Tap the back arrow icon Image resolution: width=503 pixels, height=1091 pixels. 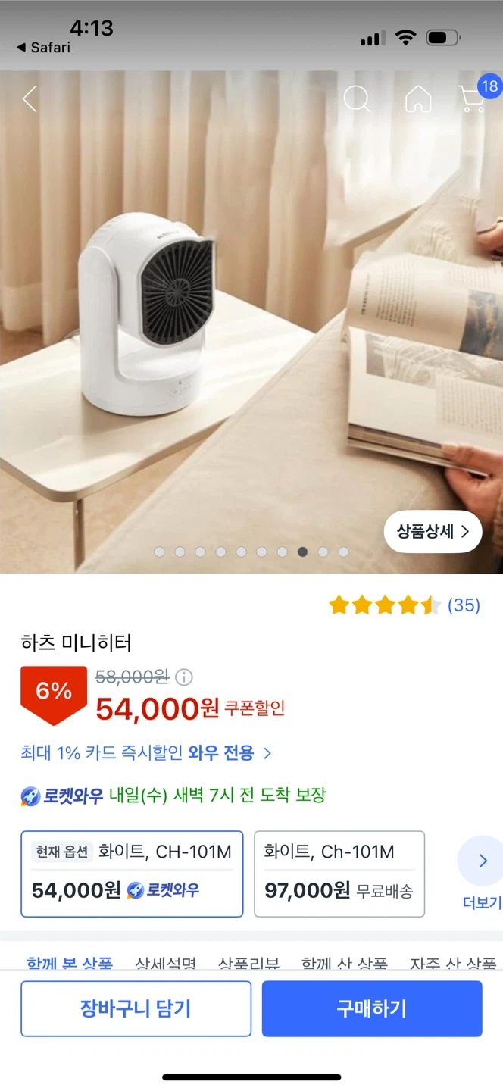[30, 99]
